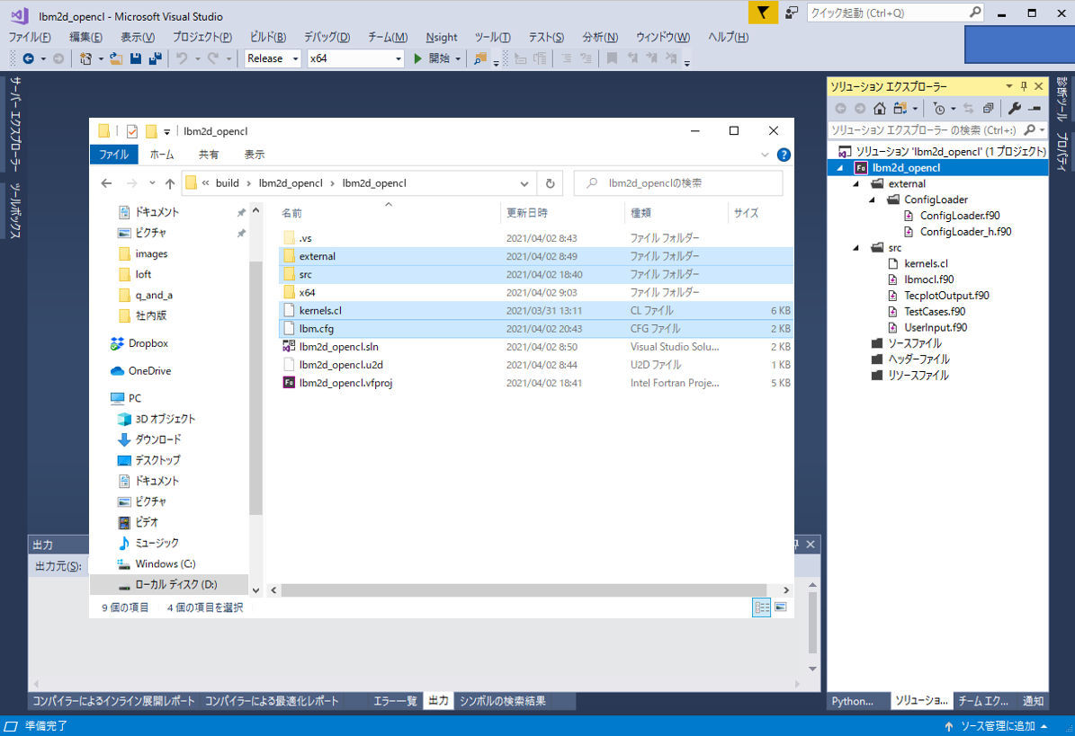Switch Explorer to details view

click(762, 607)
